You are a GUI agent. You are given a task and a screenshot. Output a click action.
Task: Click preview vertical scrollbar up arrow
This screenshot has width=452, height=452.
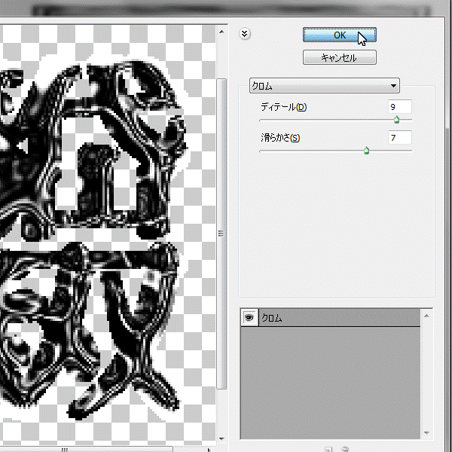(221, 32)
